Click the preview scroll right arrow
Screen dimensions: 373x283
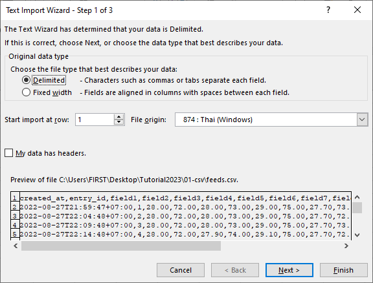[x=346, y=246]
